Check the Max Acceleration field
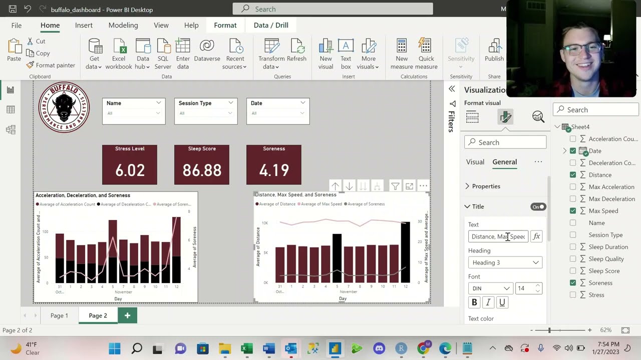Viewport: 641px width, 360px height. coord(573,187)
